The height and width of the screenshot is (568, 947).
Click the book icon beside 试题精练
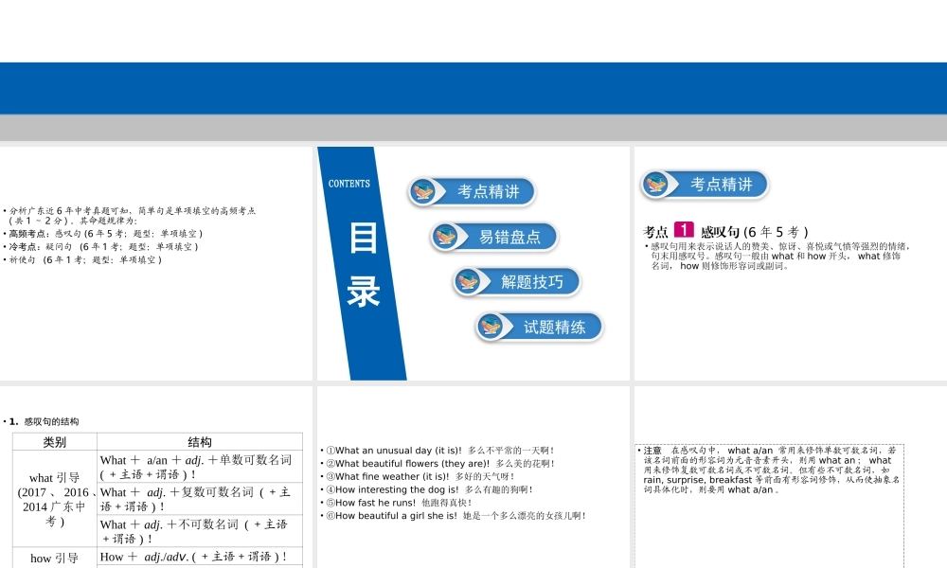(491, 328)
